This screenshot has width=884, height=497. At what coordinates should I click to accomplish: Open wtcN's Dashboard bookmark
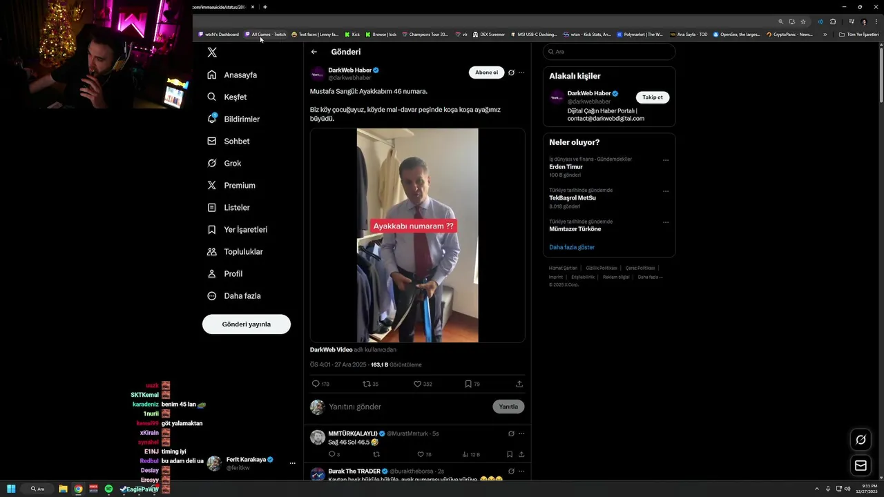point(218,34)
